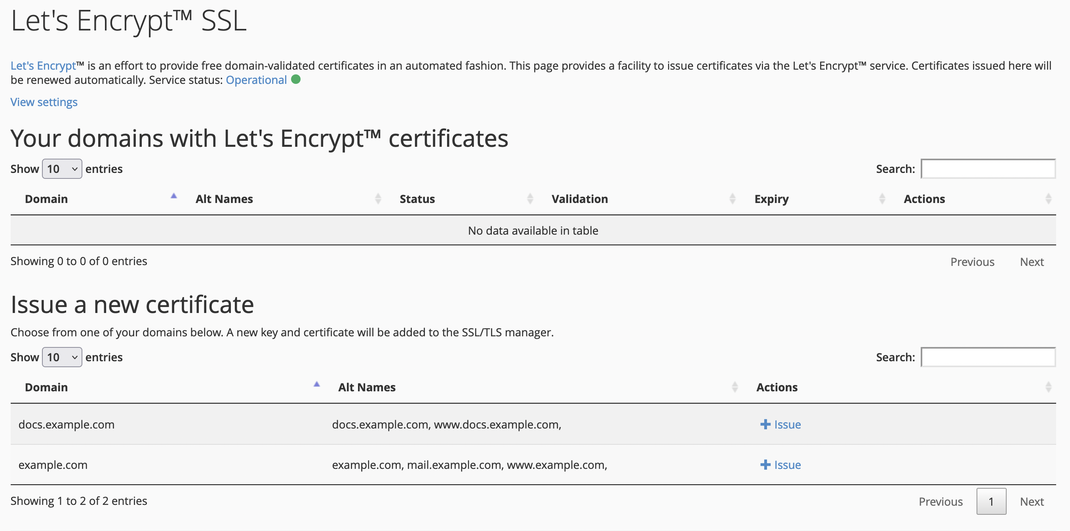
Task: Click Previous in the certificates table pagination
Action: click(973, 262)
